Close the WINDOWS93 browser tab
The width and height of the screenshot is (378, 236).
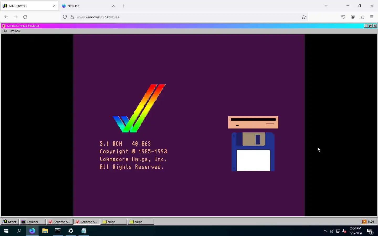click(x=54, y=6)
